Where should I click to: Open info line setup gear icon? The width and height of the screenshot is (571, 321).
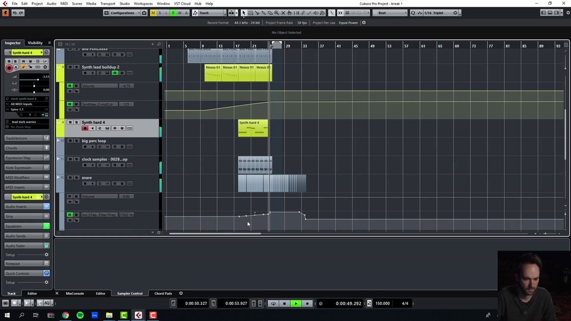(364, 23)
